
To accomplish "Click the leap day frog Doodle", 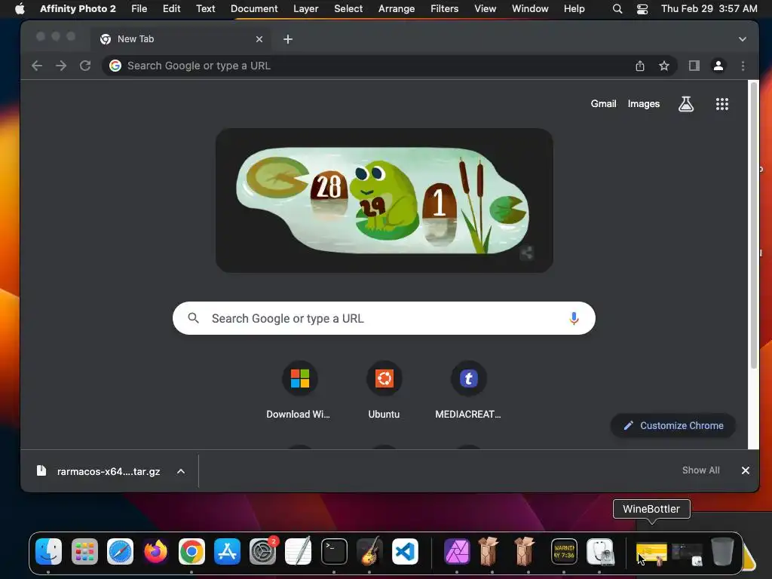I will [x=384, y=201].
